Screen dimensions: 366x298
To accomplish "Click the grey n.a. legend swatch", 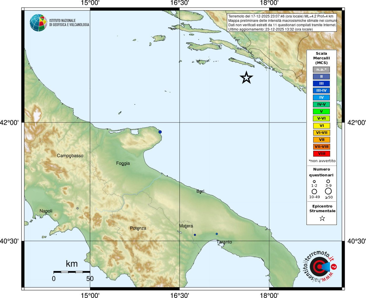I will (x=321, y=70).
